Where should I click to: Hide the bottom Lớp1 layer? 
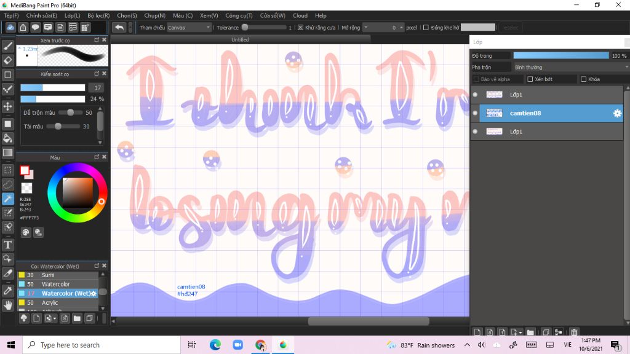[x=476, y=132]
